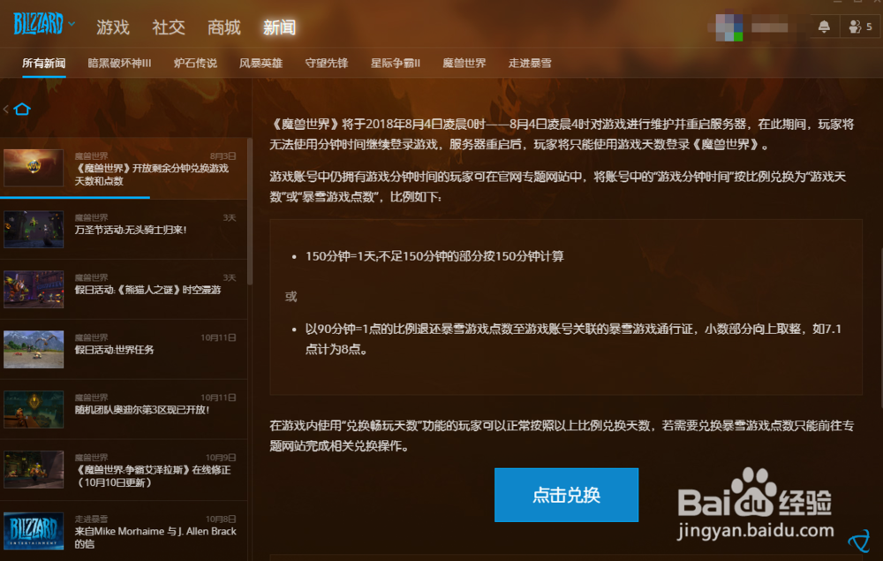Click the news list scrollbar
The image size is (883, 561).
[250, 211]
